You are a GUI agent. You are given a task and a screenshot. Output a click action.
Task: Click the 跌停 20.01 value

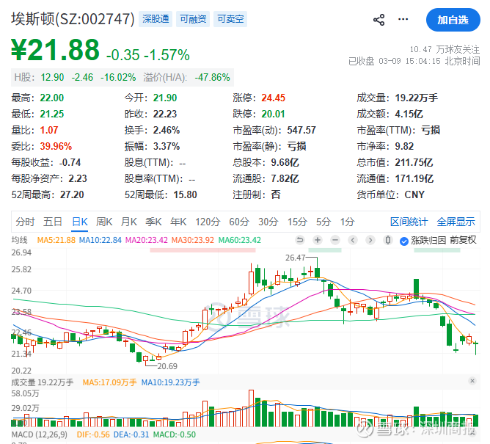273,114
